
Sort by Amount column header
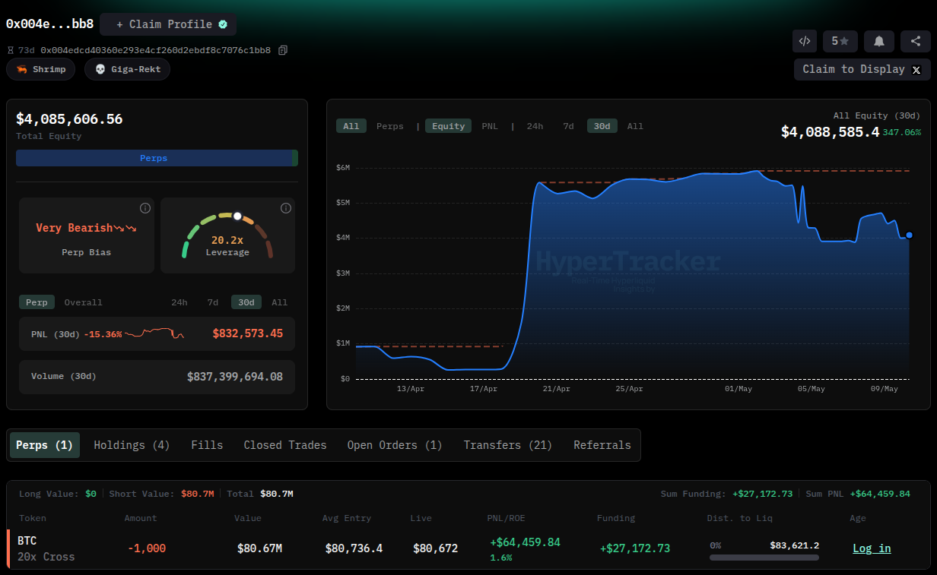pyautogui.click(x=141, y=518)
